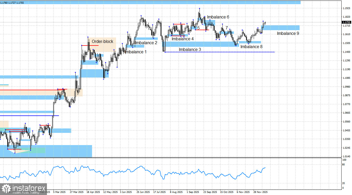This screenshot has height=195, width=352.
Task: Click the "28 Nov 2025" date label
Action: coord(260,192)
